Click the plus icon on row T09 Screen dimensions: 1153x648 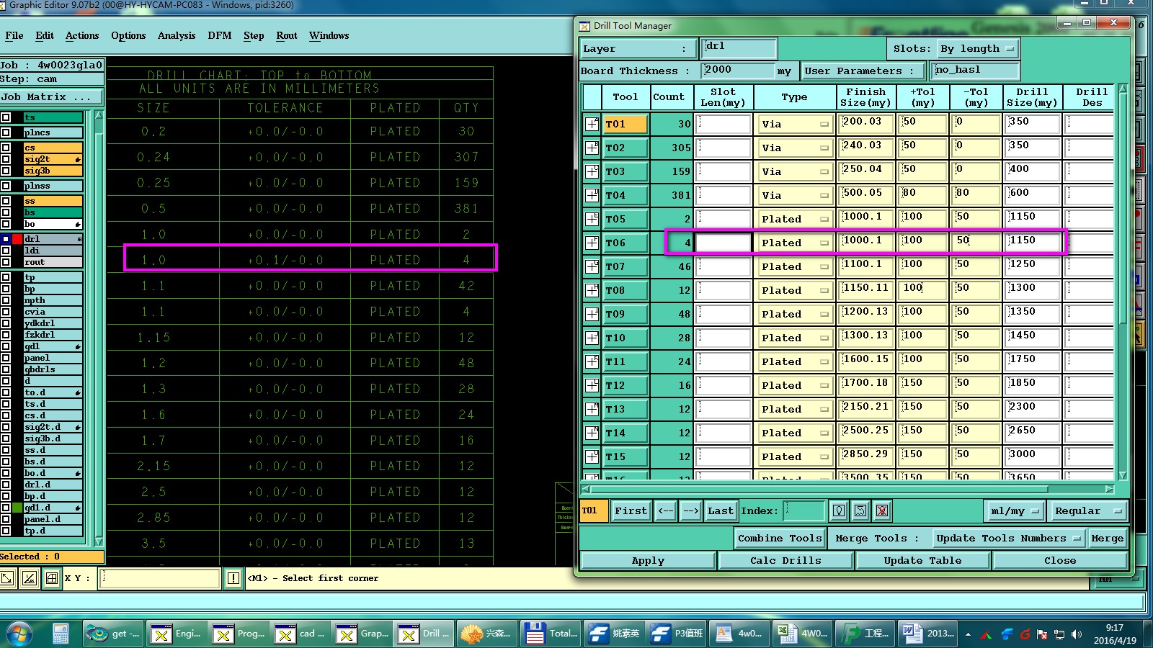point(592,314)
